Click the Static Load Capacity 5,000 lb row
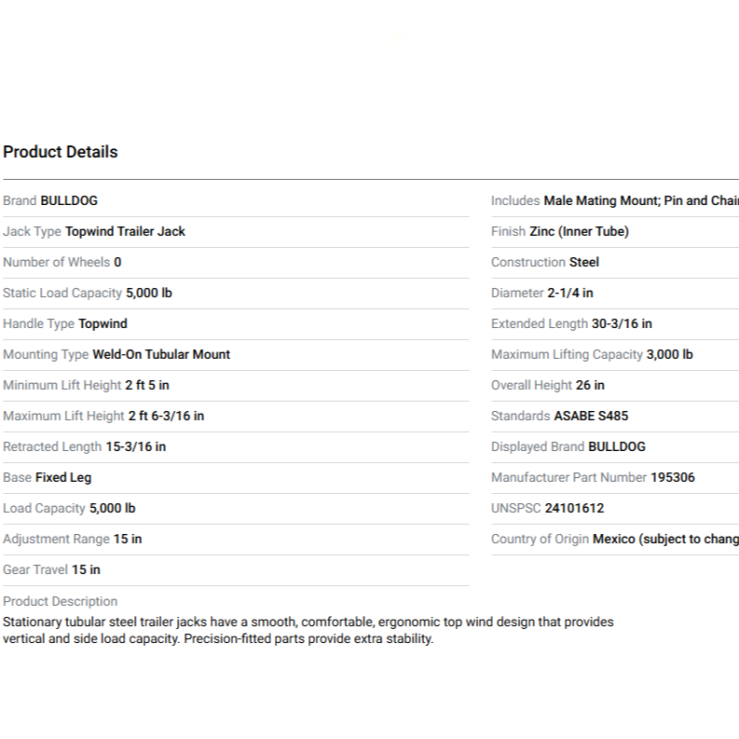 click(x=88, y=293)
